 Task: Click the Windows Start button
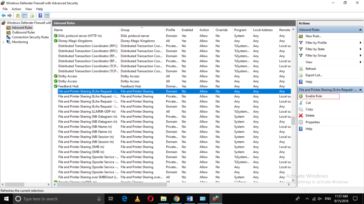coord(6,199)
